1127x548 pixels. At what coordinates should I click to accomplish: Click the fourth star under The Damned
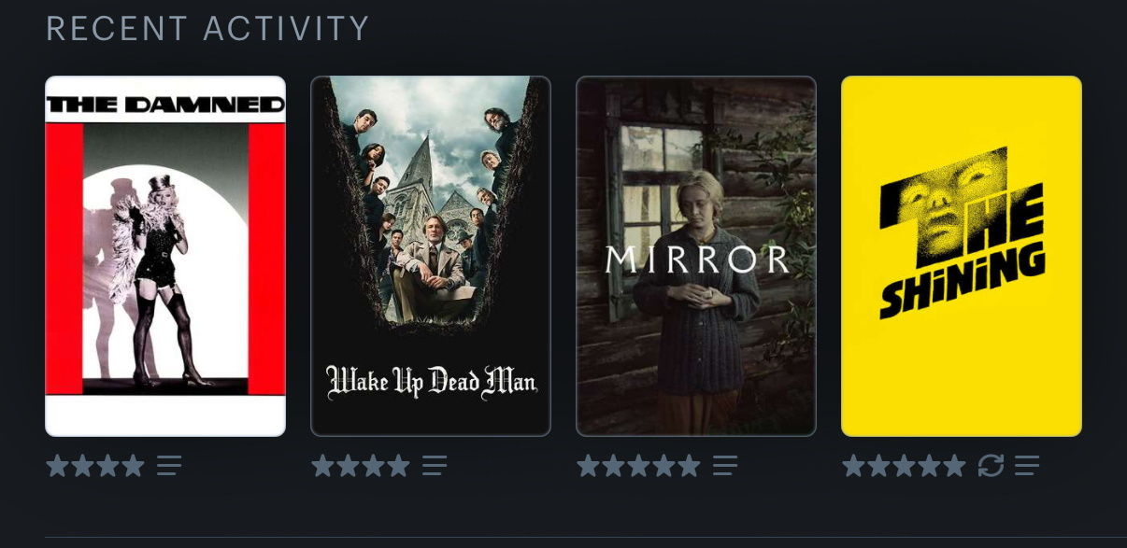click(133, 465)
